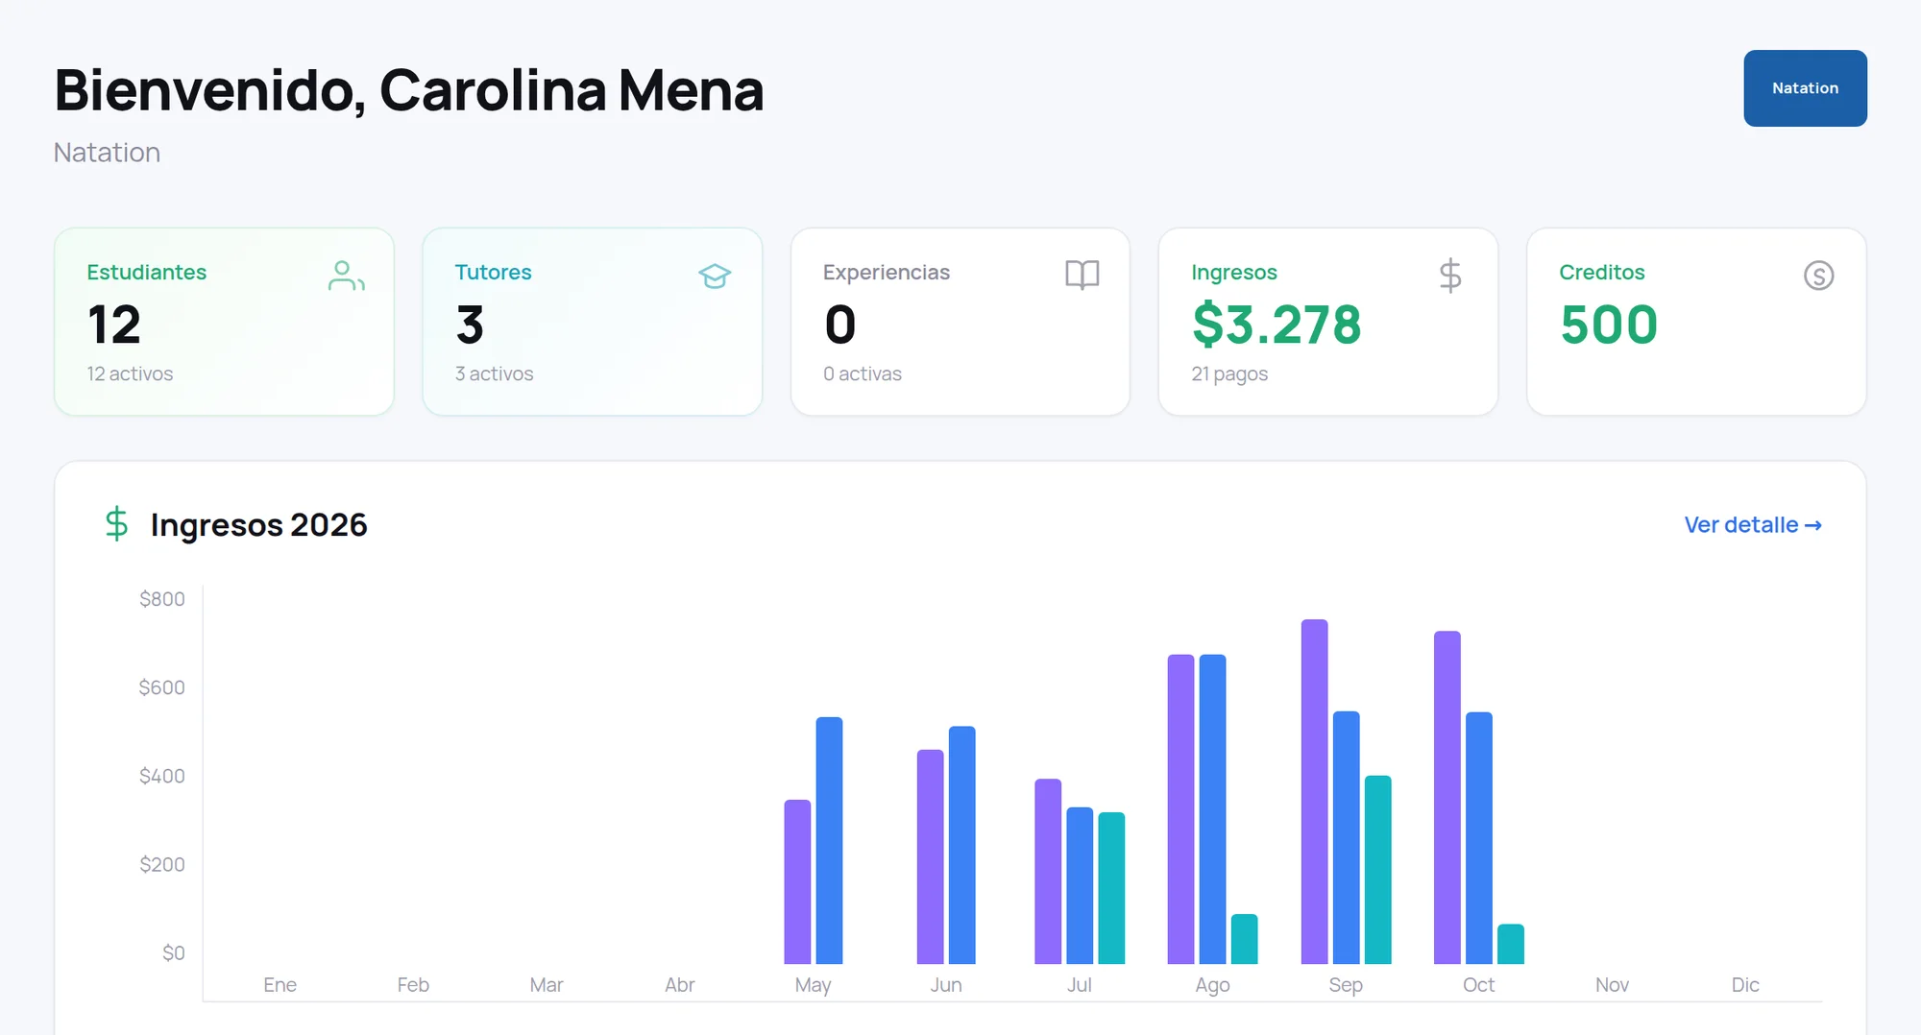Click the green dollar icon beside Ingresos 2026
Viewport: 1921px width, 1035px height.
tap(116, 524)
